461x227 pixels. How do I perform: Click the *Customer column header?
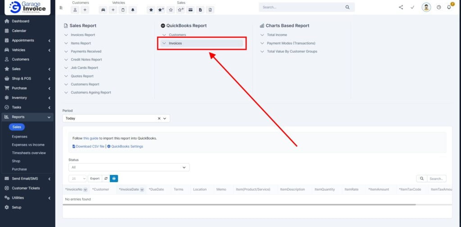tap(100, 190)
